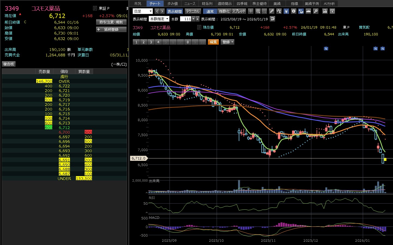Expand the 登録 dropdown button
This screenshot has width=393, height=245.
228,42
